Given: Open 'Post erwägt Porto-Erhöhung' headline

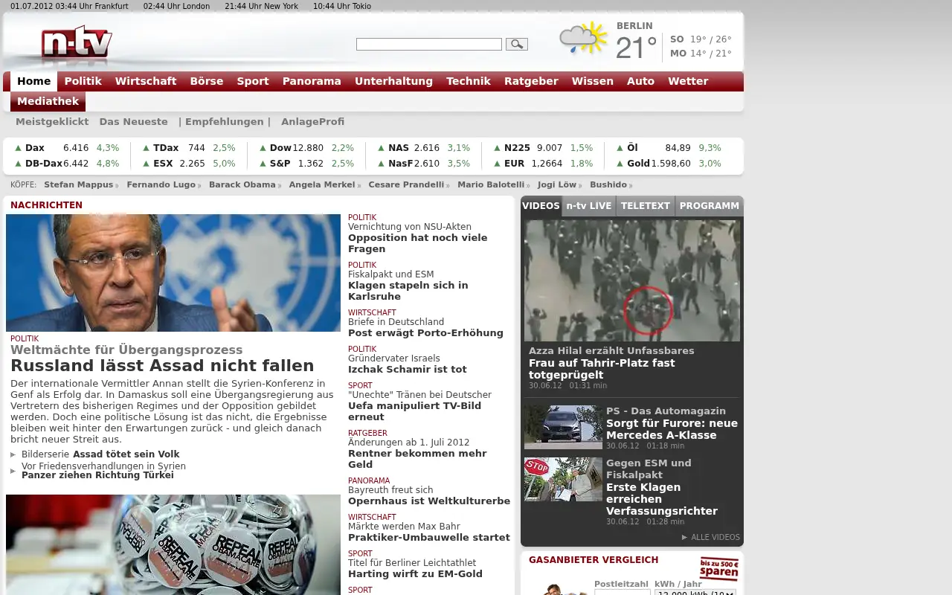Looking at the screenshot, I should (425, 333).
